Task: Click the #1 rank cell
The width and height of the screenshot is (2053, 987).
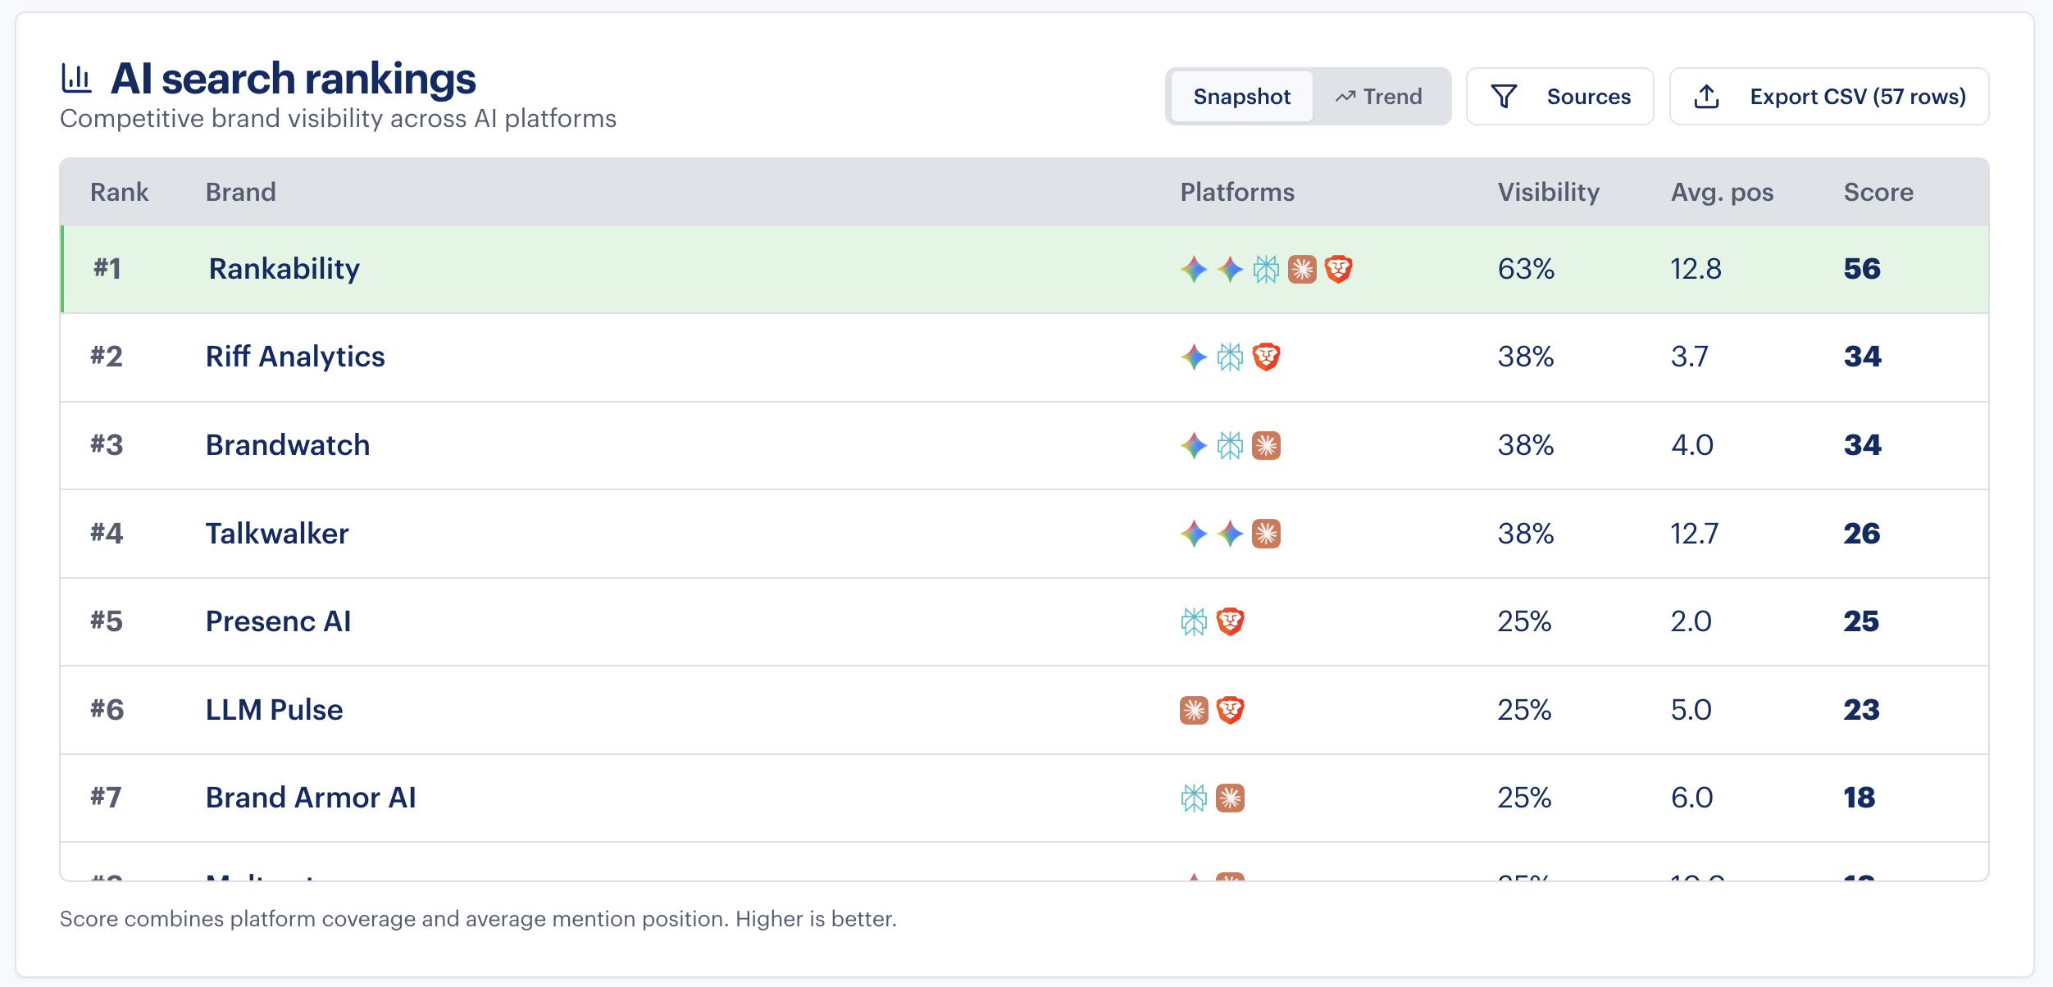Action: [107, 269]
